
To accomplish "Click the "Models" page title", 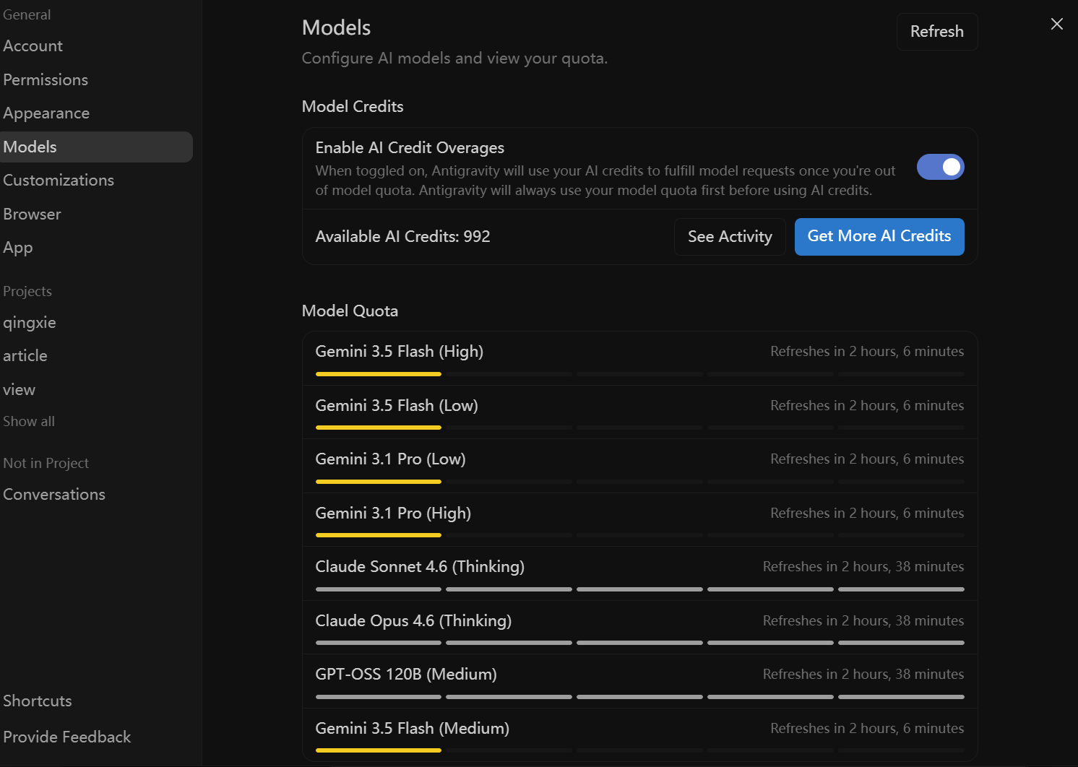I will (336, 28).
